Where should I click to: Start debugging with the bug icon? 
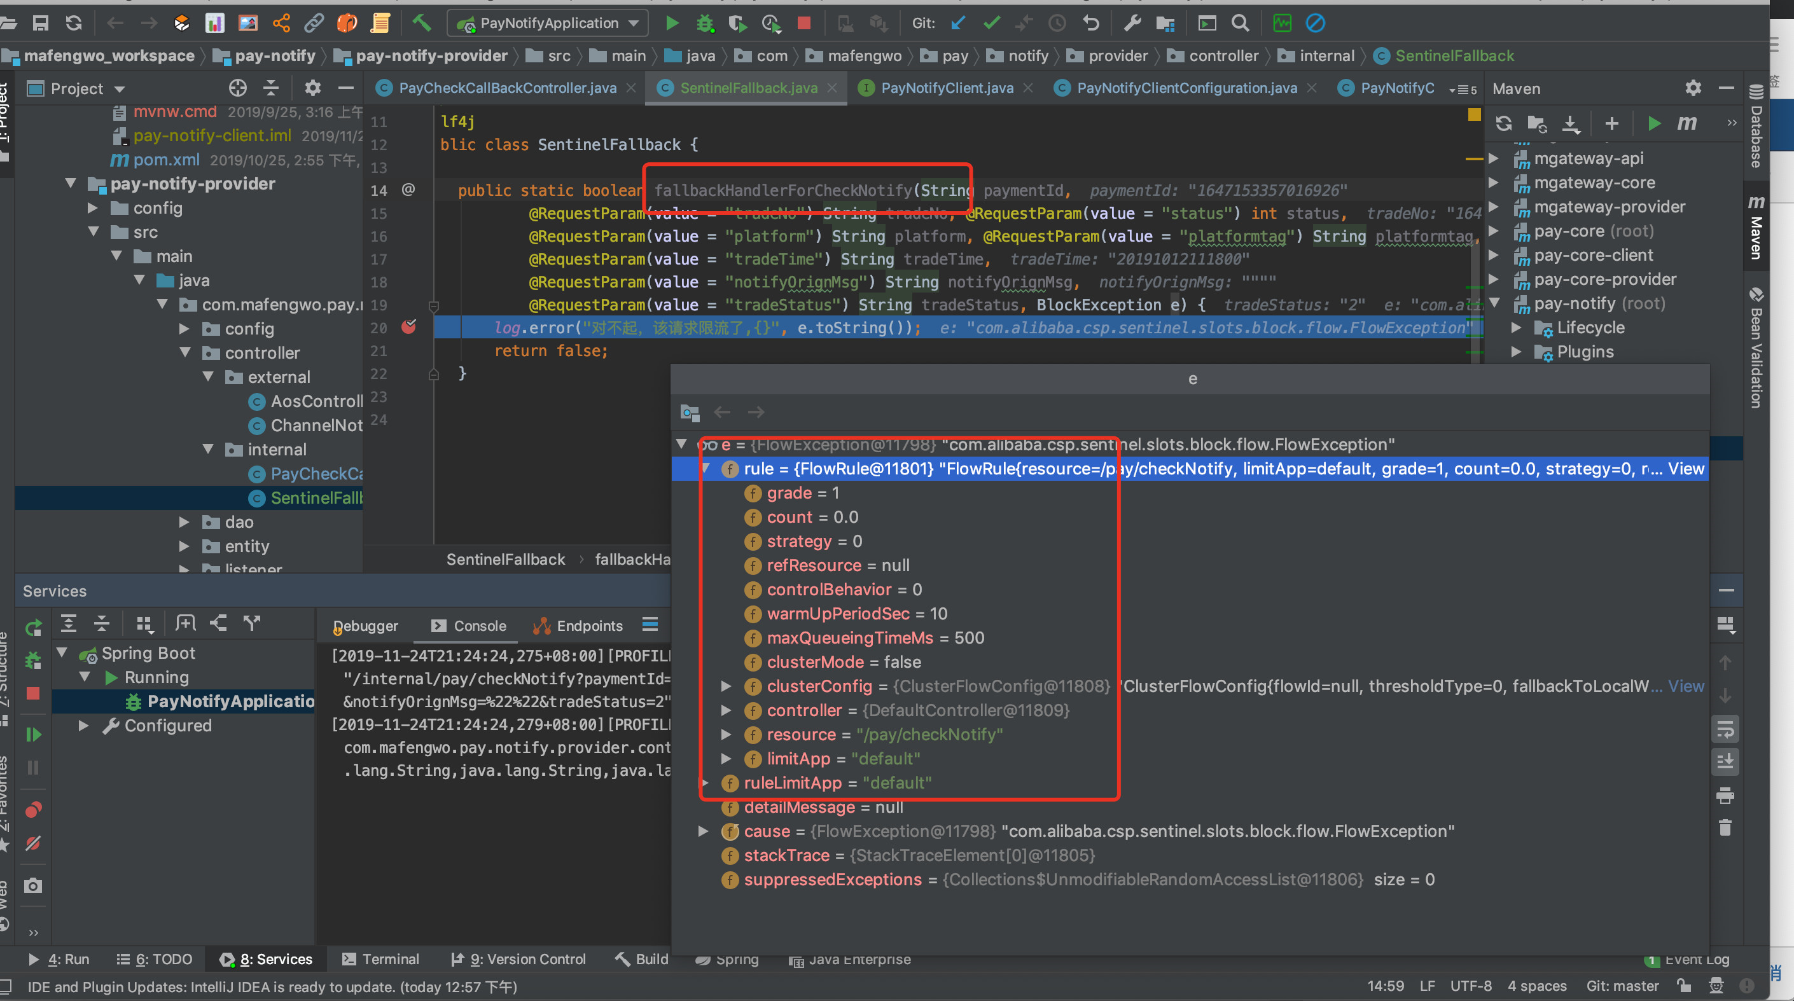click(x=705, y=24)
